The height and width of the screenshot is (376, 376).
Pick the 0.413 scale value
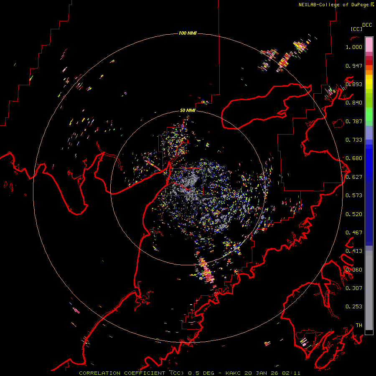[x=354, y=251]
